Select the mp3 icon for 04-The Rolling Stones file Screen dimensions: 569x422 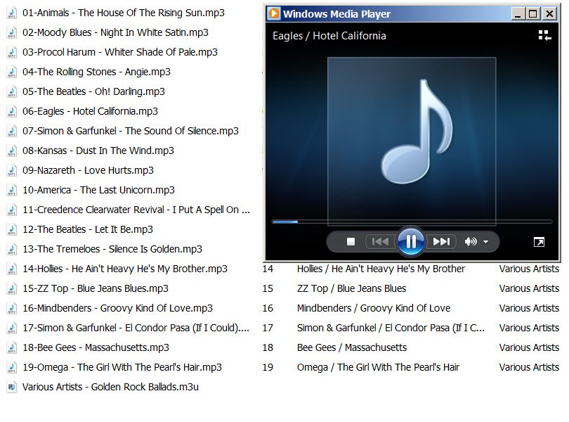(12, 72)
